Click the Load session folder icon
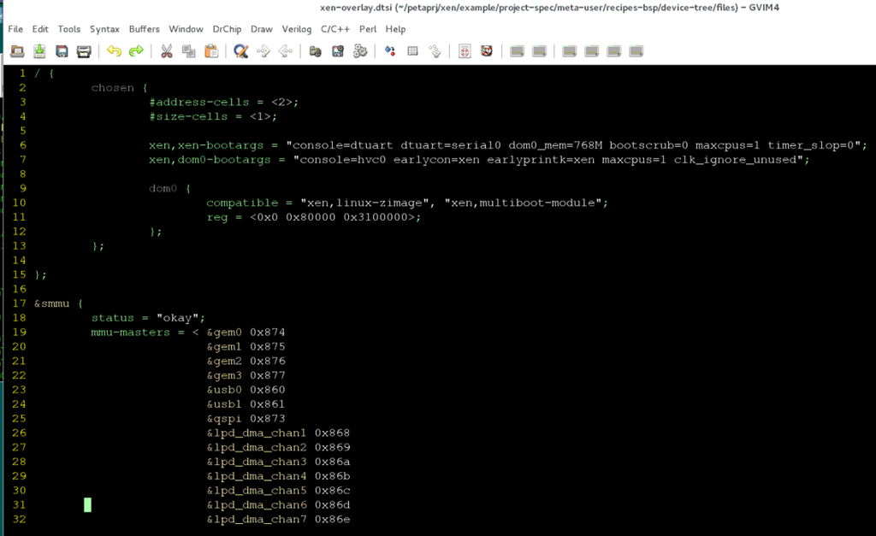876x536 pixels. point(316,51)
